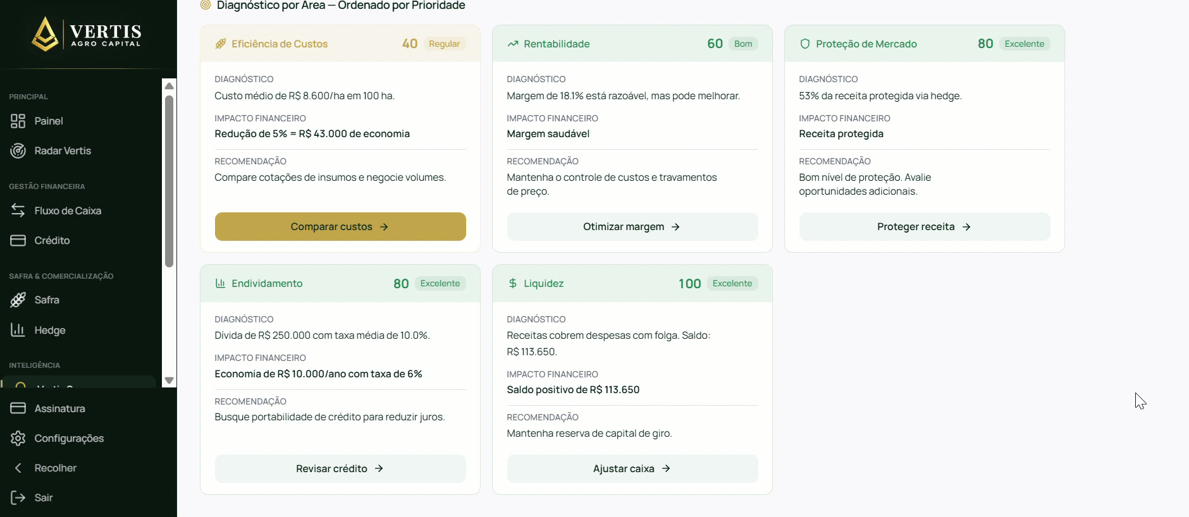This screenshot has width=1189, height=517.
Task: Click the Proteger receita button
Action: 925,226
